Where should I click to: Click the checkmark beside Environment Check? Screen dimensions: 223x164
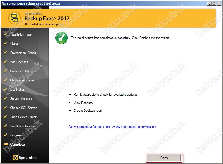5,52
